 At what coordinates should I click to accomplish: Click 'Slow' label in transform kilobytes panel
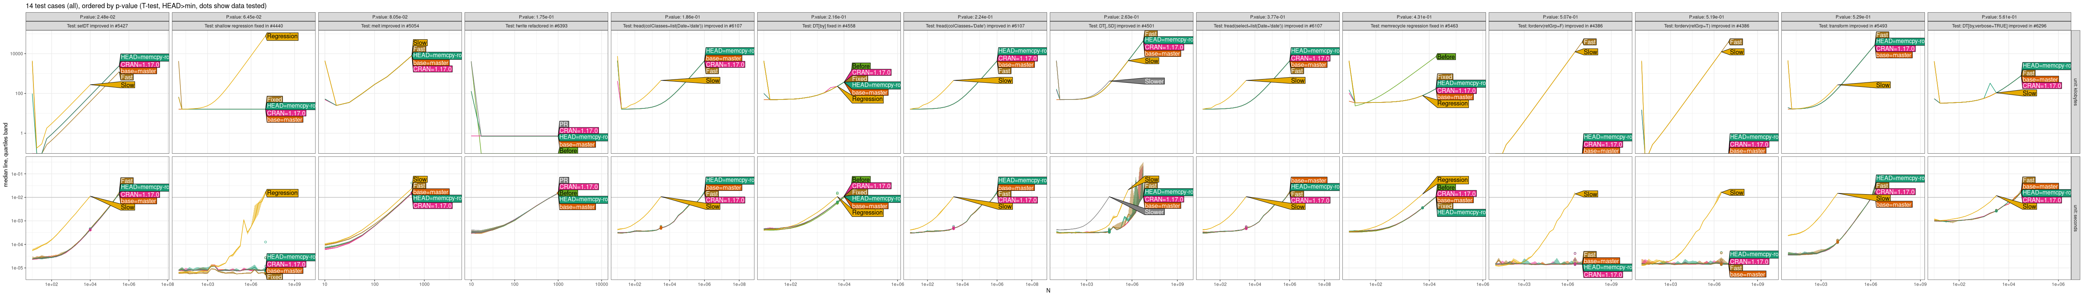click(1883, 85)
